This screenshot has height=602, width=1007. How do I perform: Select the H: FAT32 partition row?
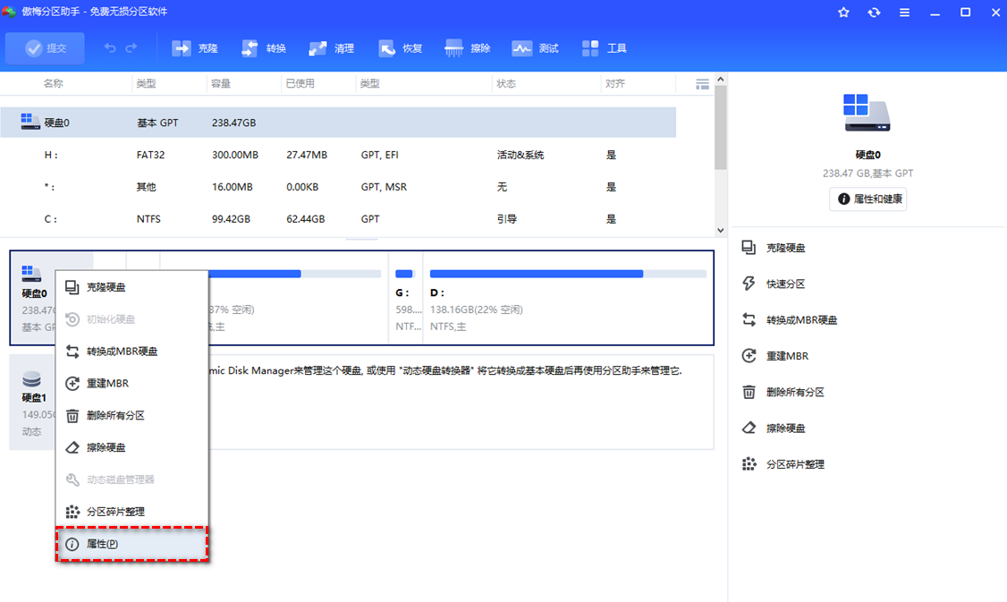tap(338, 155)
